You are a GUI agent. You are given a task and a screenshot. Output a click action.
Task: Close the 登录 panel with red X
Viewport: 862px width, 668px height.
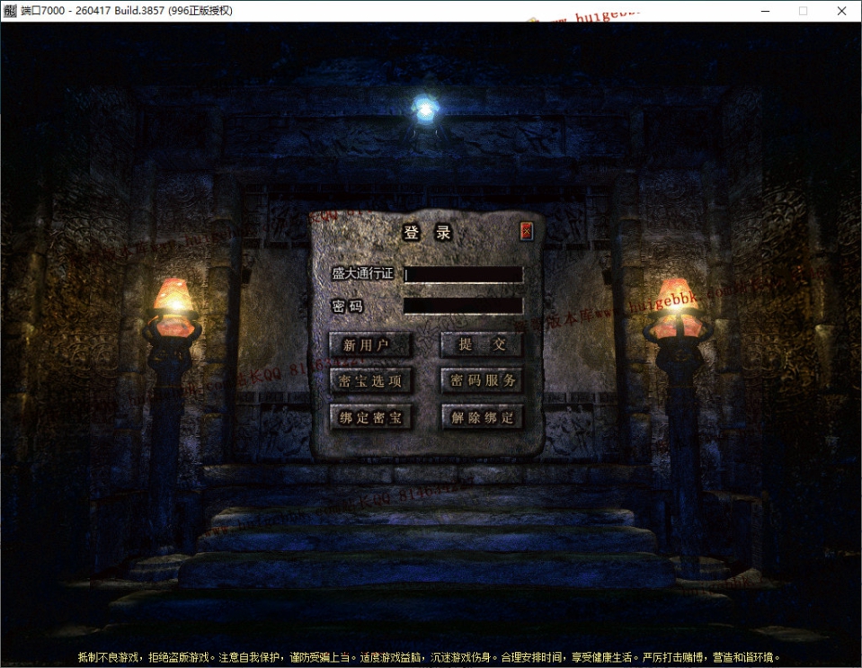click(x=526, y=231)
